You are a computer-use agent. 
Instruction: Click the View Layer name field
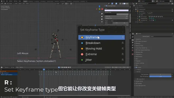point(164,1)
